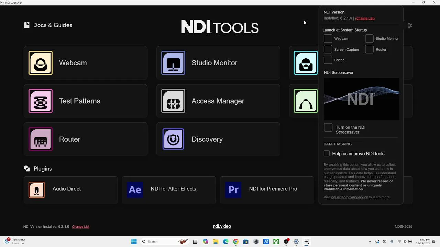This screenshot has height=247, width=440.
Task: Open the Discovery tool icon
Action: (x=173, y=139)
